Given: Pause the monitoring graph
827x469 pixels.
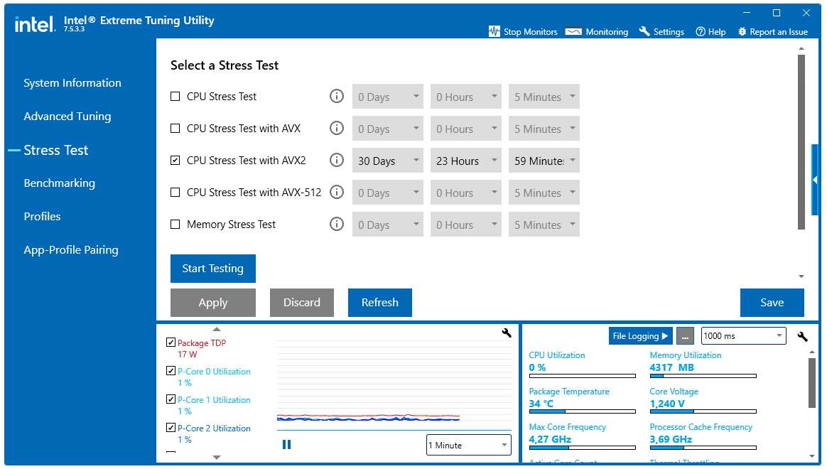Looking at the screenshot, I should pos(286,444).
